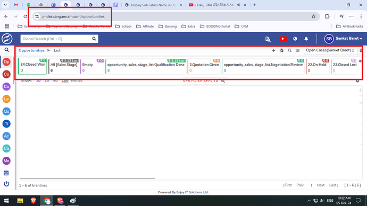Open a new browser tab
Image resolution: width=367 pixels, height=206 pixels.
tap(255, 5)
